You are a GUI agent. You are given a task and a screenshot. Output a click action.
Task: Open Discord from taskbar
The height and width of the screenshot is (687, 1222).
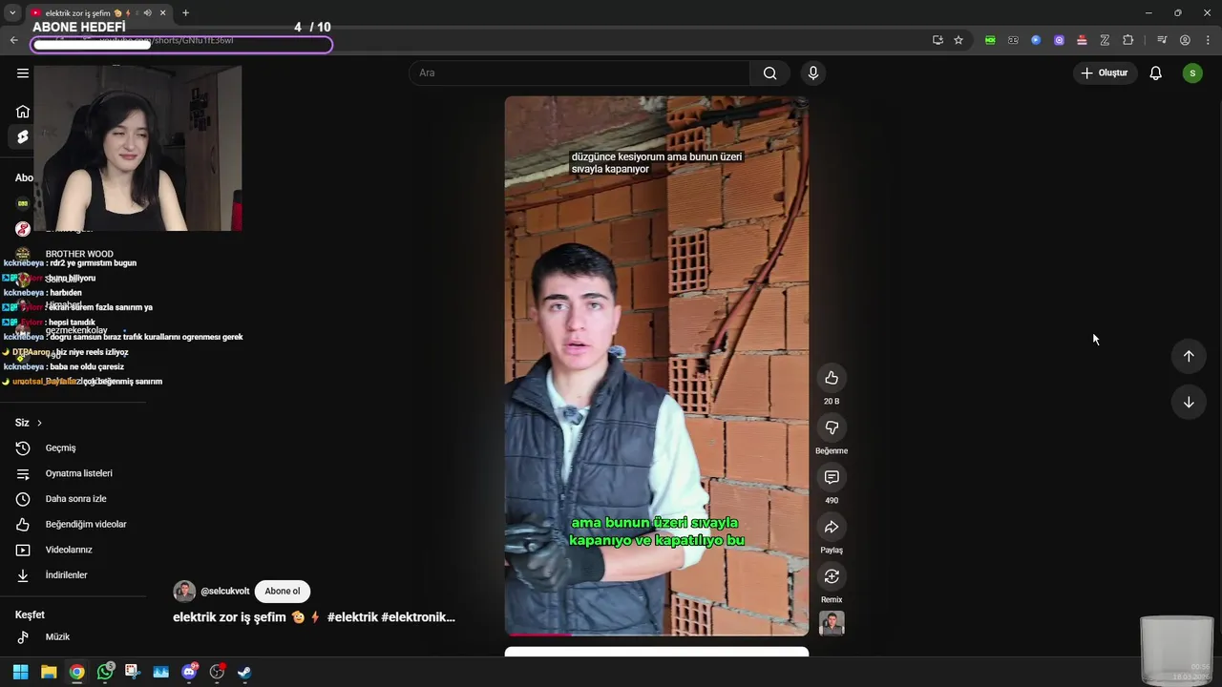click(x=189, y=672)
